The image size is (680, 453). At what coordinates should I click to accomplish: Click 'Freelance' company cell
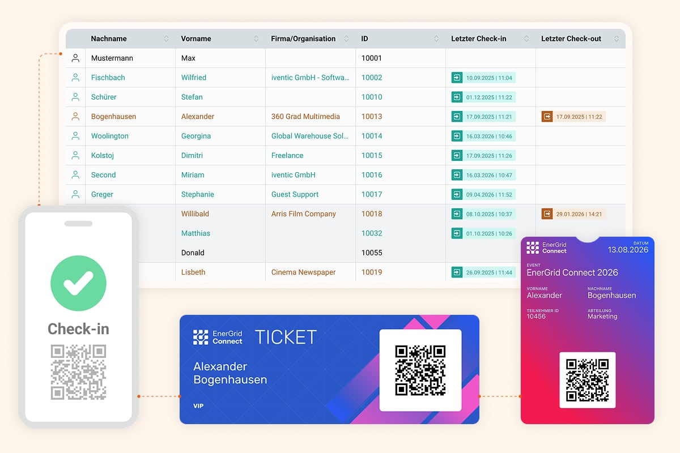click(287, 155)
